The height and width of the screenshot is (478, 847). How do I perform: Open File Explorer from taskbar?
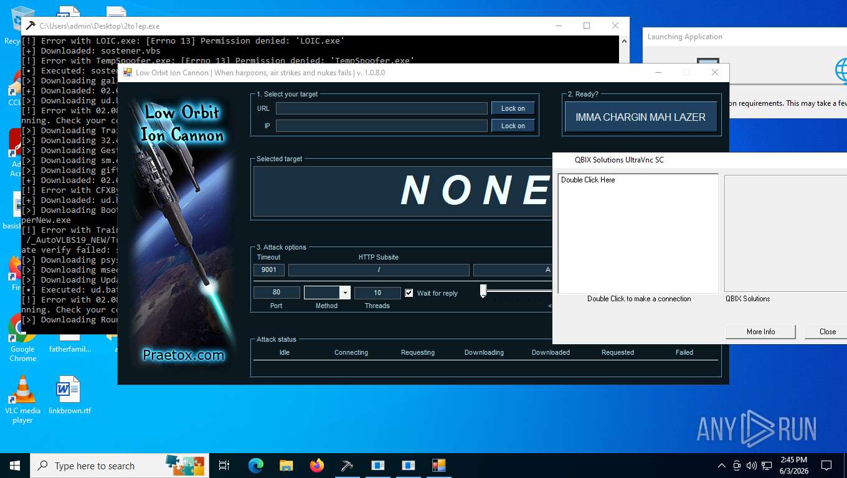click(286, 466)
